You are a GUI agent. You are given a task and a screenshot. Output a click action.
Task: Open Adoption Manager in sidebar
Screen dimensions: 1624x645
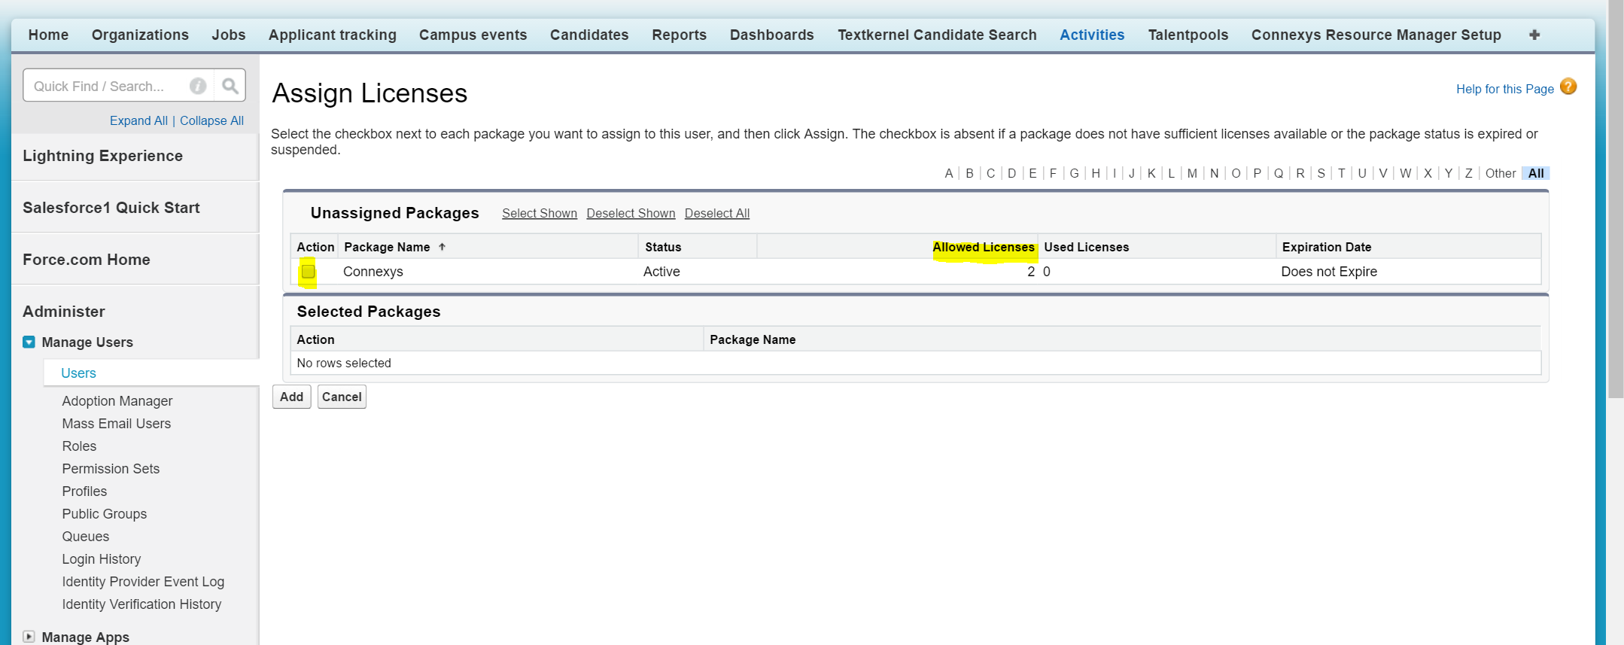[x=117, y=400]
